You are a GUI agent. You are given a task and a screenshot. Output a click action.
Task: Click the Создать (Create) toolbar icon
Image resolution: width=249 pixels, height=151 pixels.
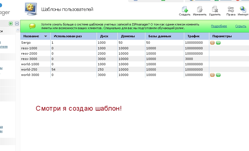click(x=185, y=9)
